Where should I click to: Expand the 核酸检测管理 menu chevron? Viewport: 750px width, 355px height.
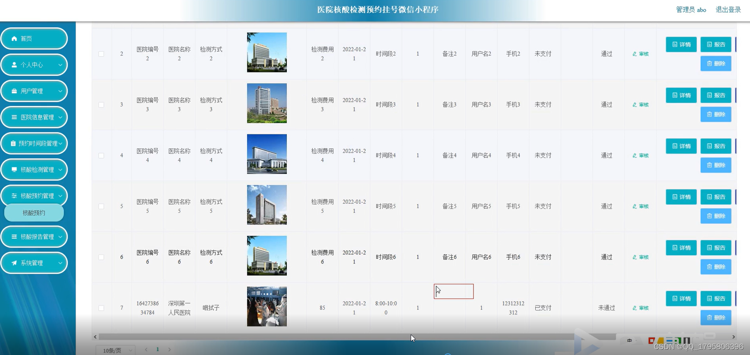[60, 169]
